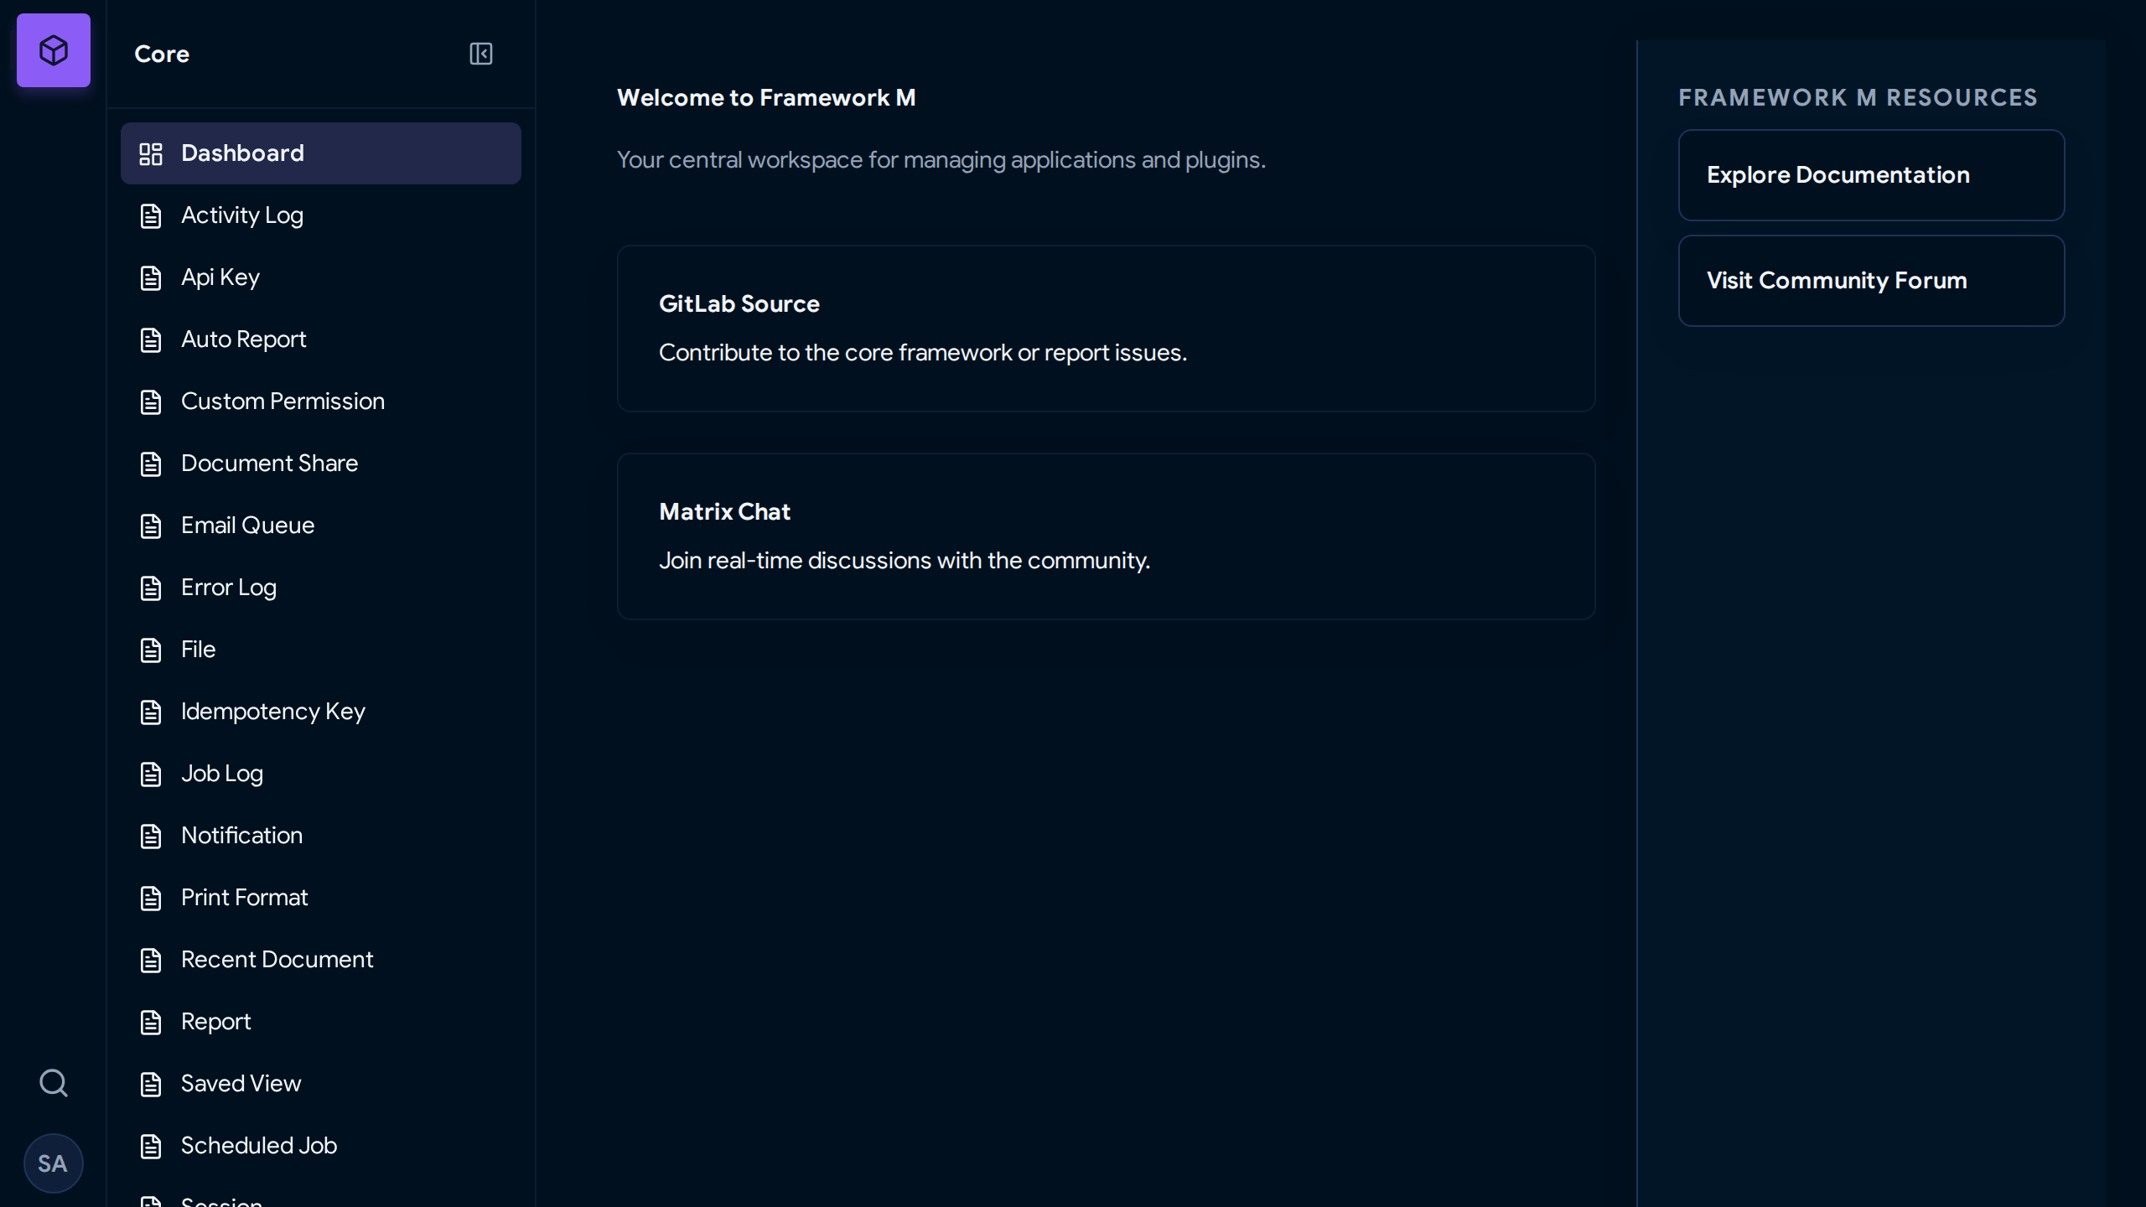The height and width of the screenshot is (1207, 2146).
Task: Click the Job Log document icon
Action: [x=151, y=774]
